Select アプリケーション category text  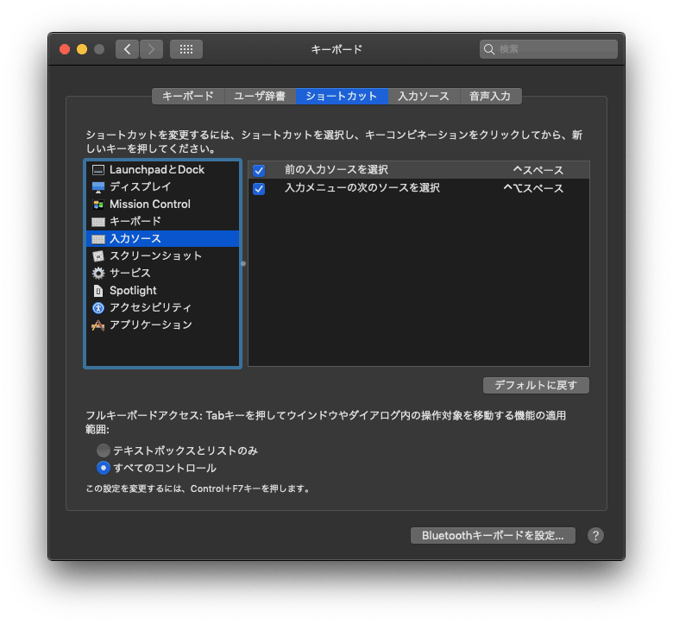(x=151, y=325)
